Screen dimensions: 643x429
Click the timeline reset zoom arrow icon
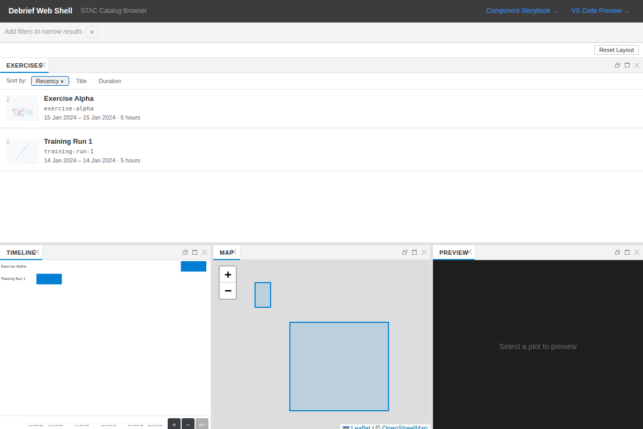(x=201, y=424)
